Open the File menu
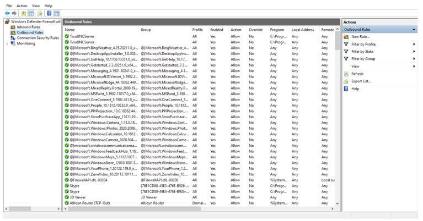Screen dimensions: 423x221 pyautogui.click(x=9, y=5)
